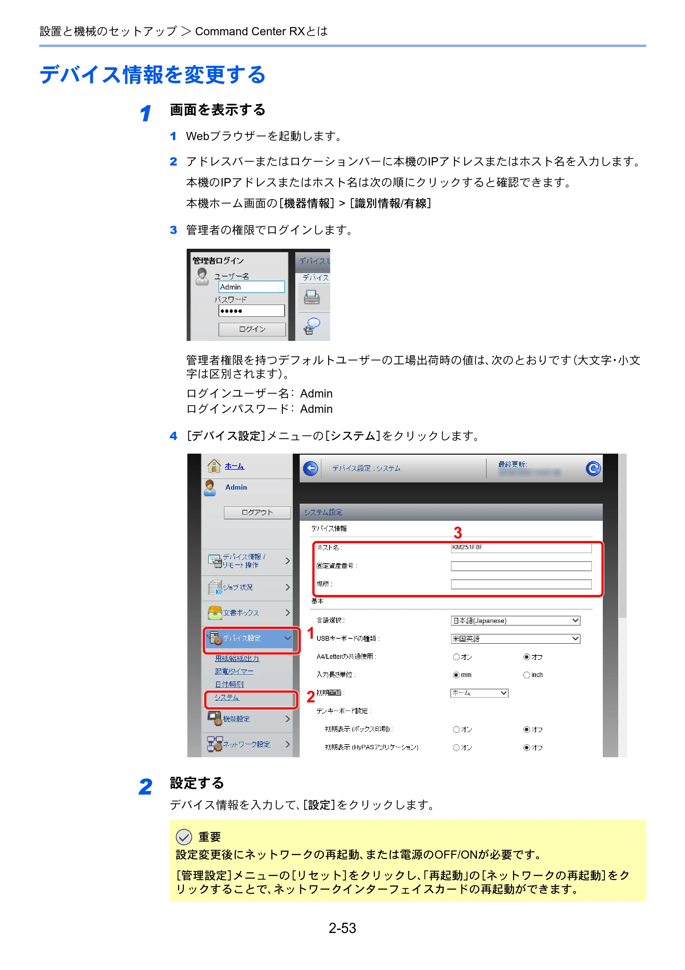Click the speech bubble printer icon
685x970 pixels.
(x=312, y=326)
